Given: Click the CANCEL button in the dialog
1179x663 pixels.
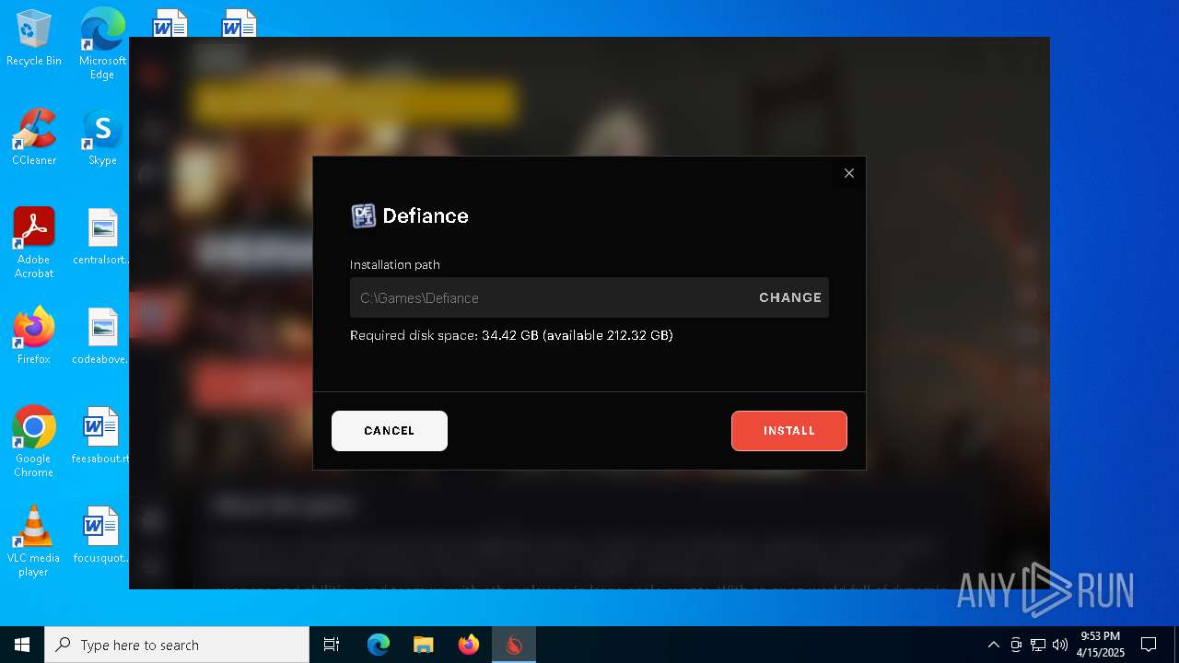Looking at the screenshot, I should click(x=390, y=431).
